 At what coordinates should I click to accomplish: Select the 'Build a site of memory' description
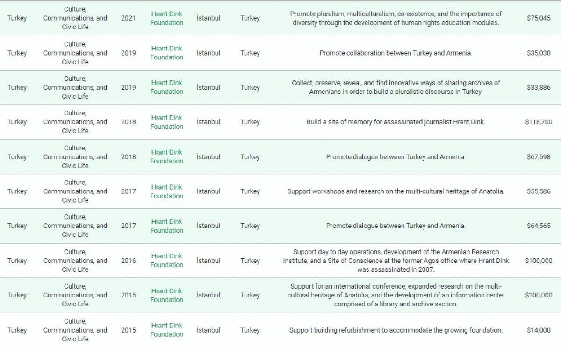click(x=396, y=122)
